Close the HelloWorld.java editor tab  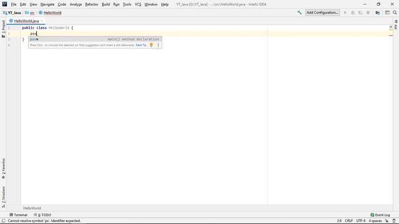coord(42,21)
